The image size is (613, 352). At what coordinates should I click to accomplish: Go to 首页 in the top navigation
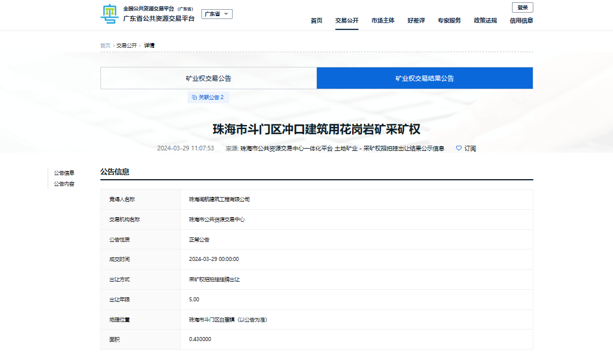pyautogui.click(x=316, y=21)
